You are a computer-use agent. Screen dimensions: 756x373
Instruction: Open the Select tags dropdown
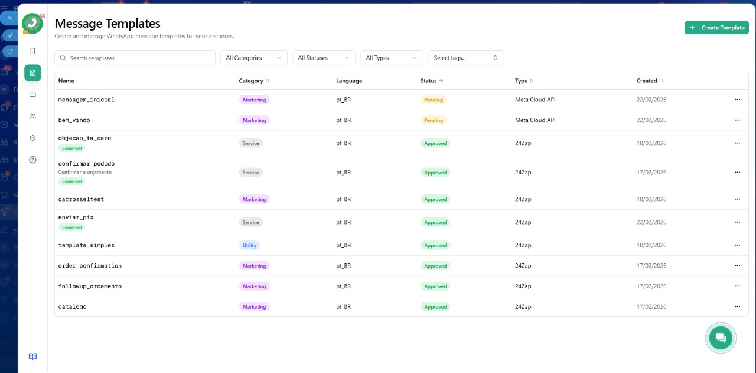(x=465, y=58)
